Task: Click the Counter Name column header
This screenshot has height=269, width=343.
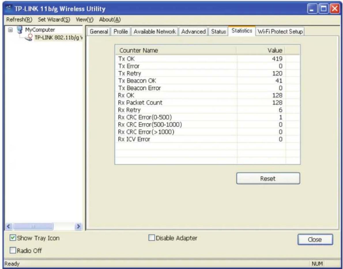Action: click(x=176, y=50)
